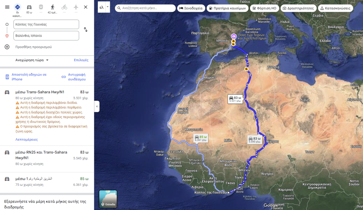Collapse the side panel arrow

(97, 106)
